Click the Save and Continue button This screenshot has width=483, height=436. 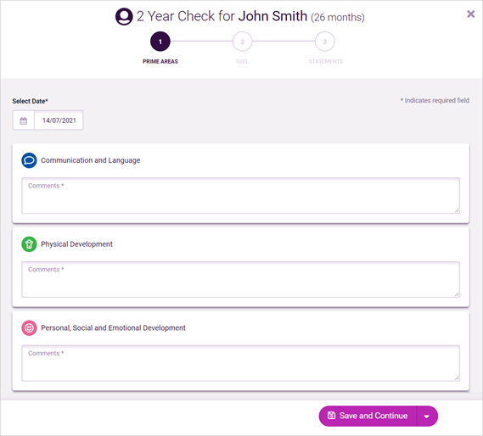tap(368, 416)
